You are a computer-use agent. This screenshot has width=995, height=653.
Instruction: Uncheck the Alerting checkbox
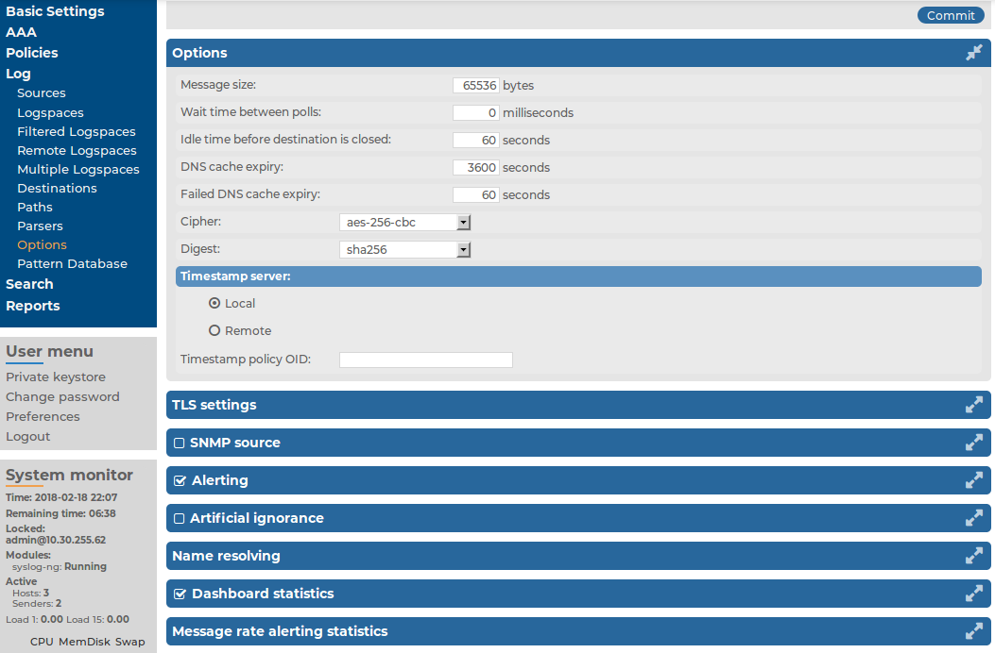click(x=180, y=480)
